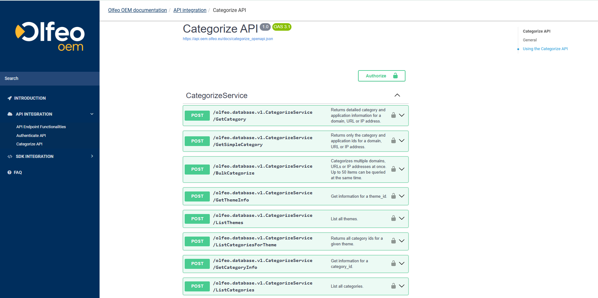Open API Endpoint Functionalities page

41,127
